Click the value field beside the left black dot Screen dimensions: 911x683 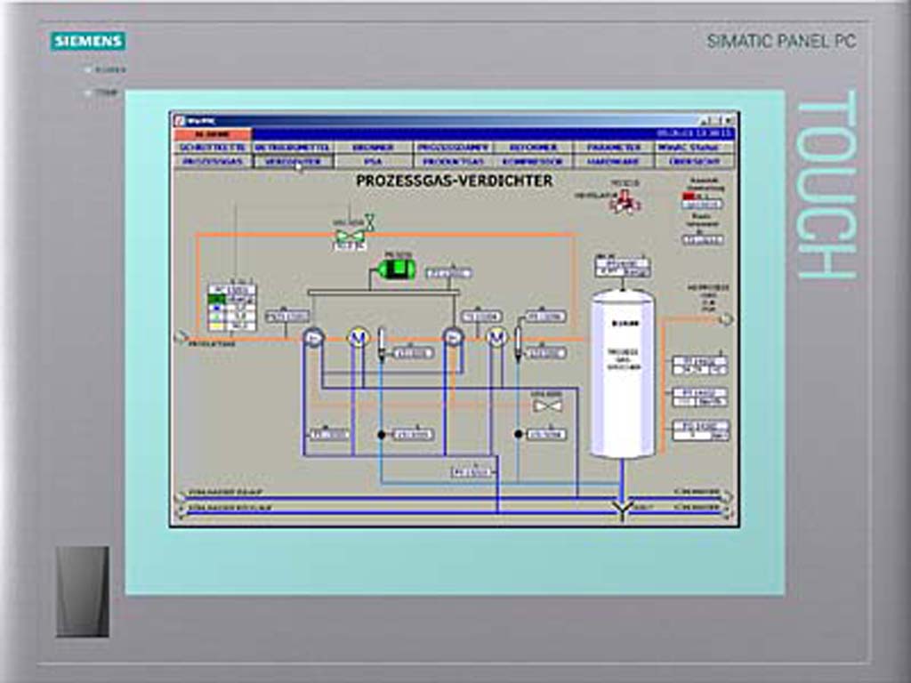(x=413, y=434)
